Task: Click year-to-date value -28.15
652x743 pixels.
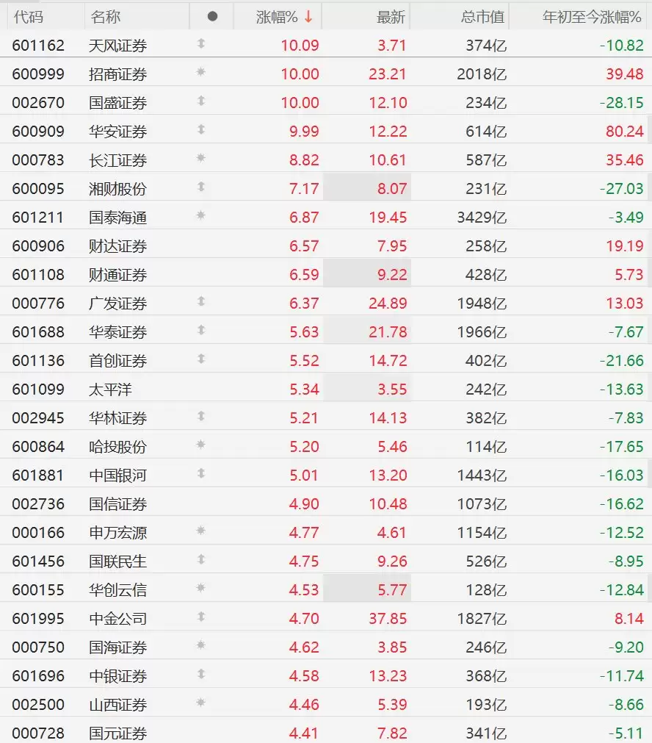Action: point(622,103)
